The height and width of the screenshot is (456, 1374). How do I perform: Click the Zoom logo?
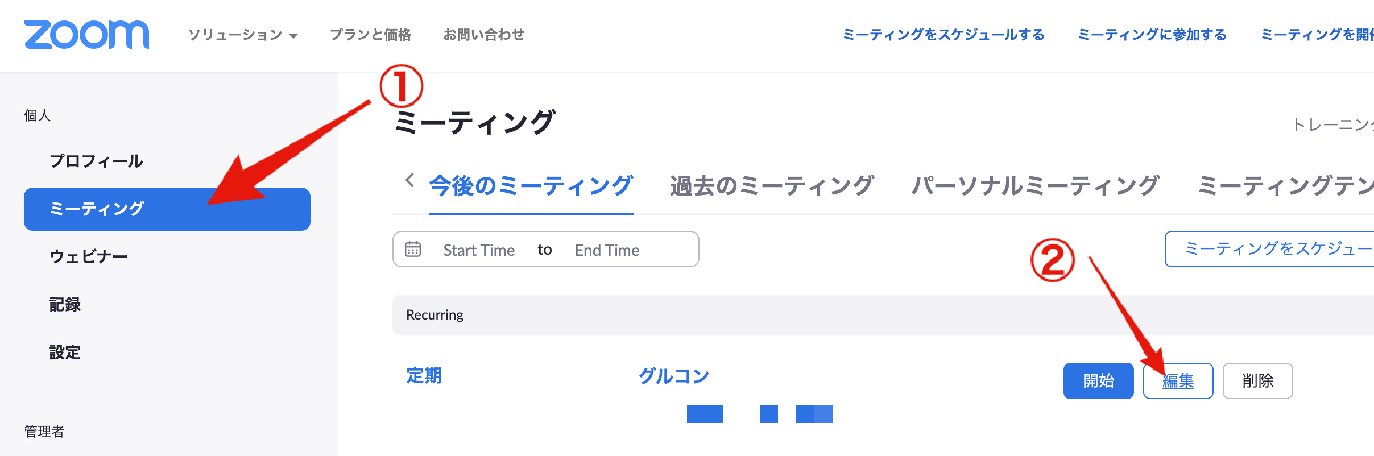[86, 35]
